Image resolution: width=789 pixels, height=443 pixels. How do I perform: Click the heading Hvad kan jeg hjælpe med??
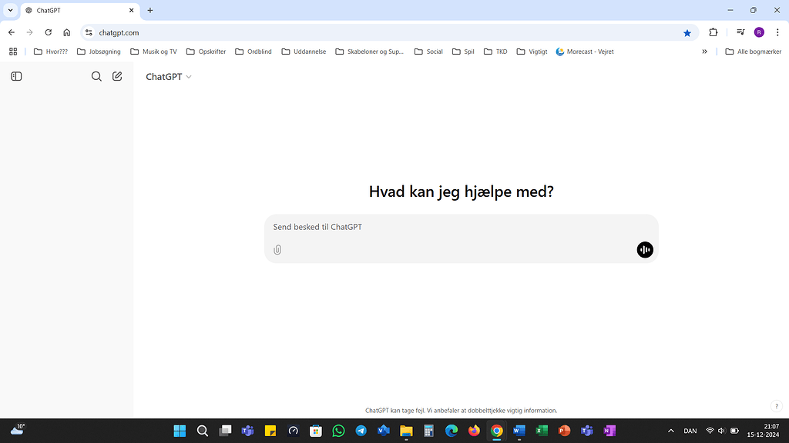click(x=461, y=192)
